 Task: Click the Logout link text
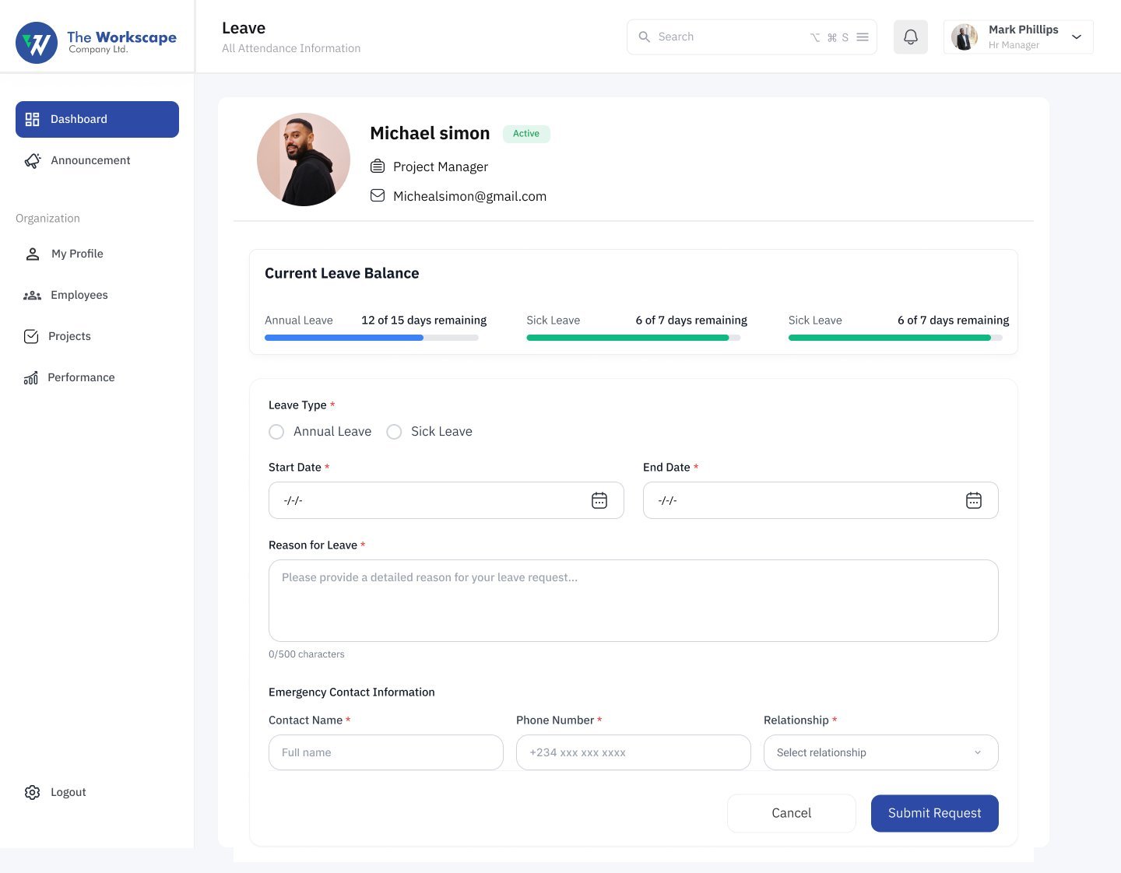(69, 792)
